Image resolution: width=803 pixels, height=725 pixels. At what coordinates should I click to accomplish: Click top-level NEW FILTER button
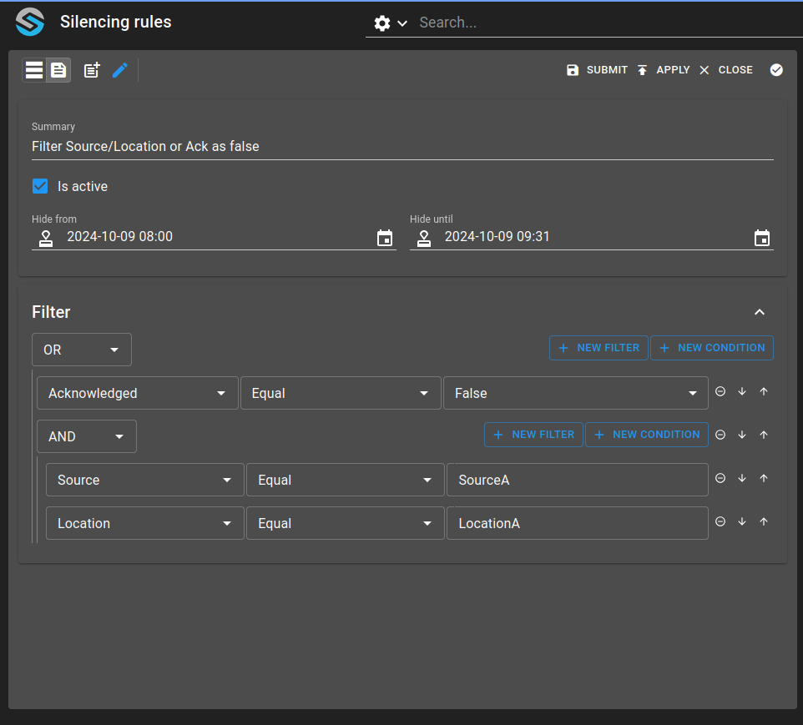tap(598, 348)
